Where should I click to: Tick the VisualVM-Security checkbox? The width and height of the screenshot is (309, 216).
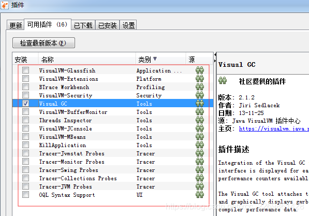(25, 95)
